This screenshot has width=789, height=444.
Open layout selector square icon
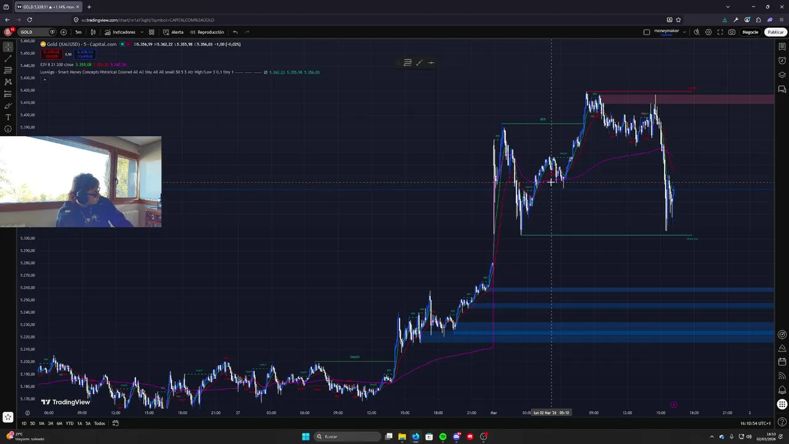[x=647, y=32]
